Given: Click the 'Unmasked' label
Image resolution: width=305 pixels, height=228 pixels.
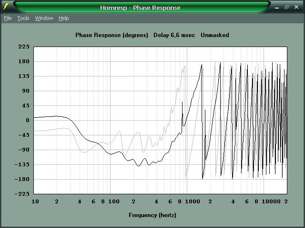Looking at the screenshot, I should click(x=215, y=35).
